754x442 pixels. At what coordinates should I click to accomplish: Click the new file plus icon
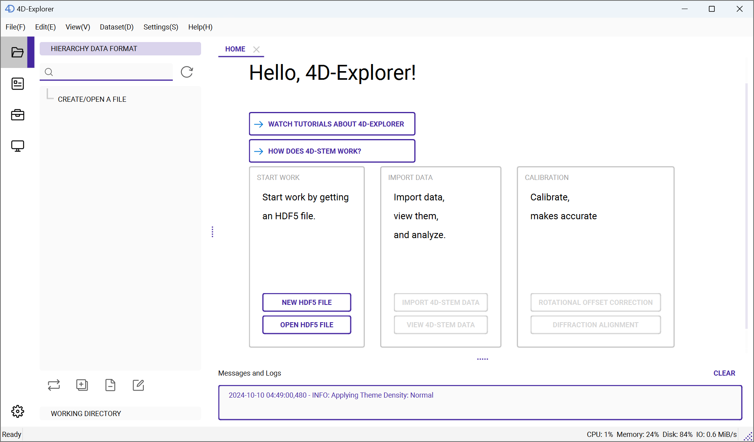[82, 385]
